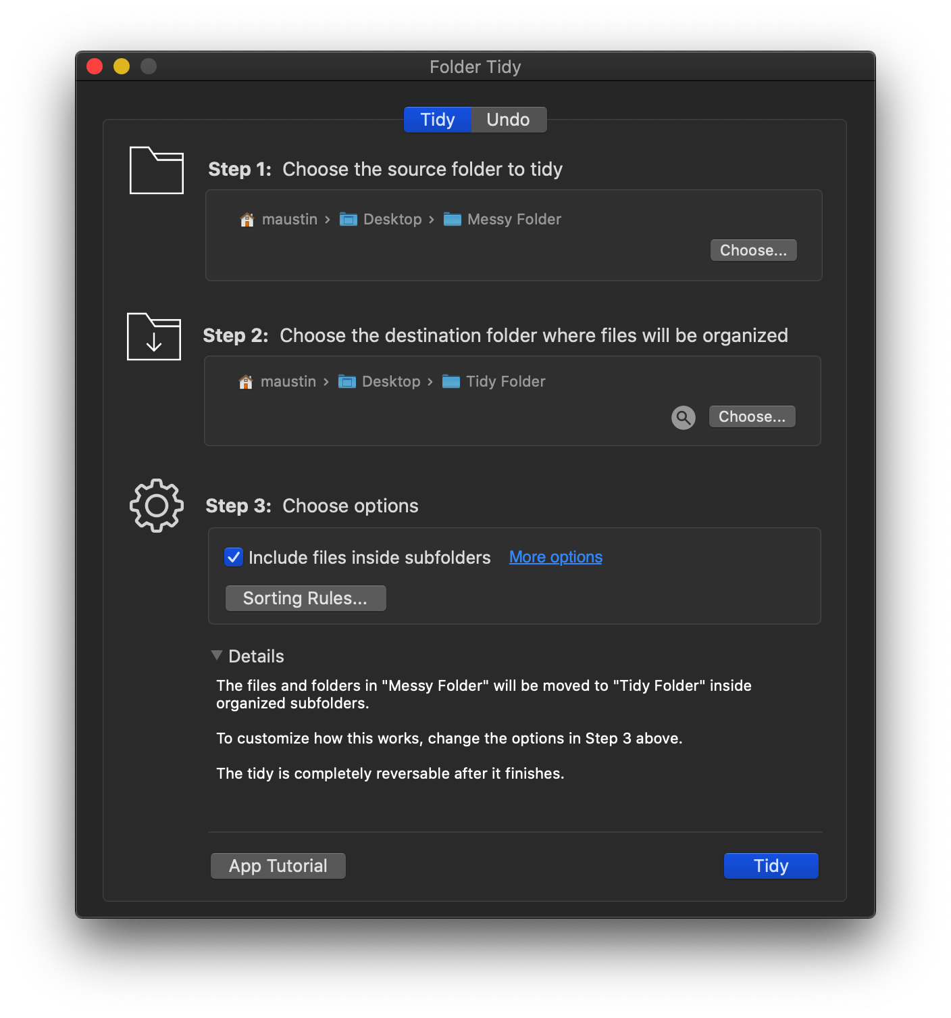Click the 'Step 1:' heading text
951x1018 pixels.
240,169
